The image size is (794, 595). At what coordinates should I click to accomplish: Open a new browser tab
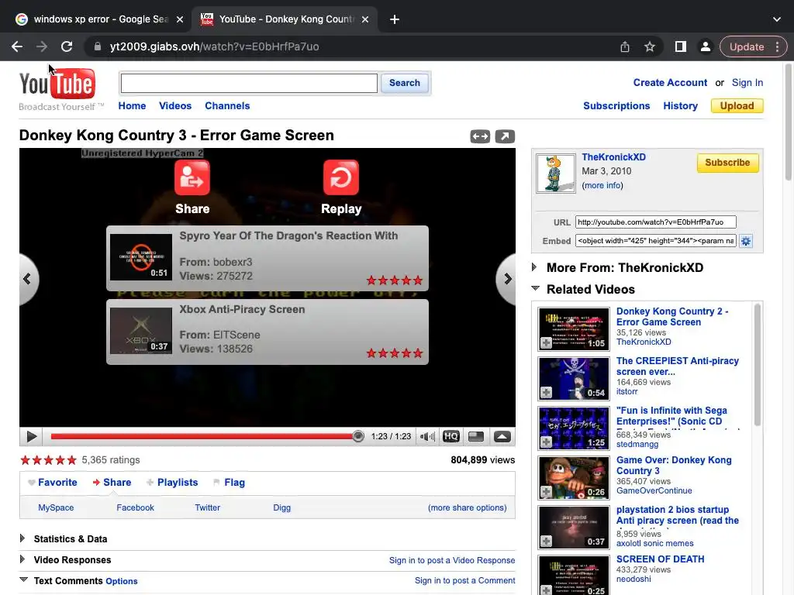point(395,19)
